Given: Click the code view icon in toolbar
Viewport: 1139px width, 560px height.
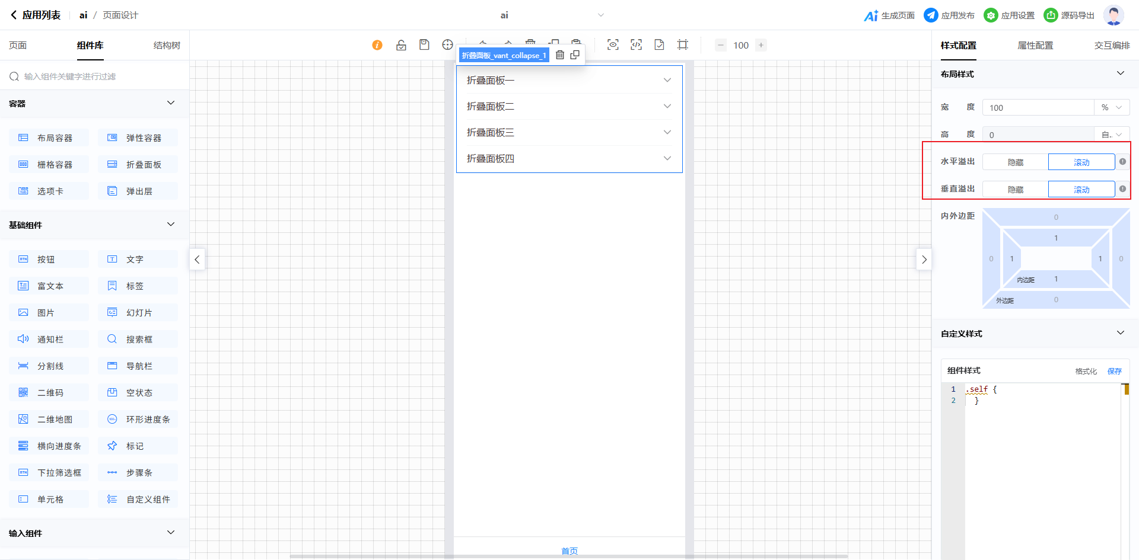Looking at the screenshot, I should click(636, 45).
